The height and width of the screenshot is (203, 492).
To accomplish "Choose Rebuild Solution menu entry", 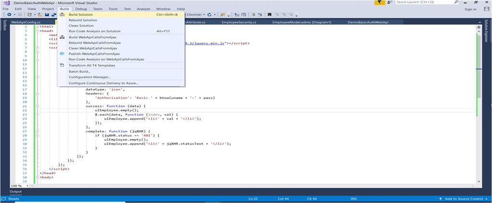I will pos(121,20).
